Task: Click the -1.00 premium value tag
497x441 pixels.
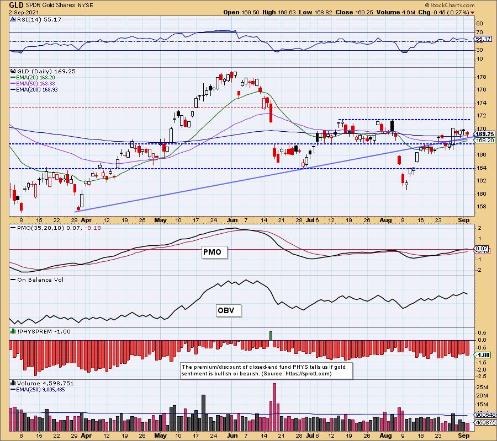Action: tap(483, 355)
